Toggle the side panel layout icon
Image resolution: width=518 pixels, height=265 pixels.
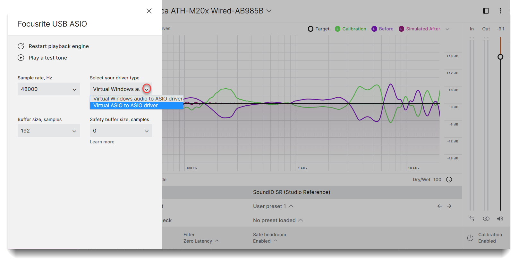point(486,11)
